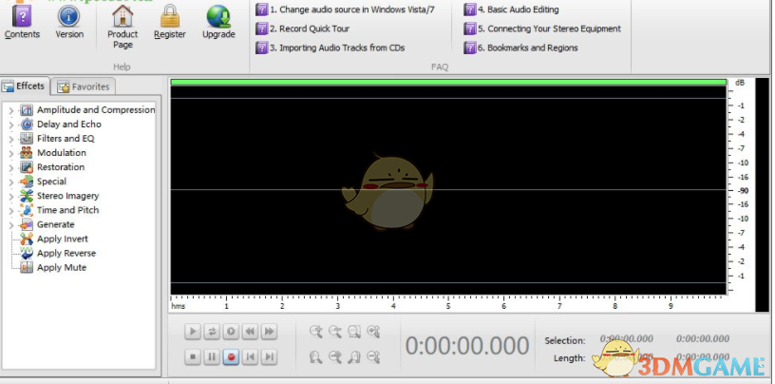The image size is (775, 384).
Task: Expand the Time and Pitch node
Action: click(11, 211)
